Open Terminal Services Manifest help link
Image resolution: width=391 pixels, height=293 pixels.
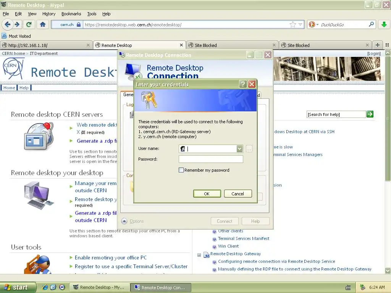pyautogui.click(x=244, y=238)
